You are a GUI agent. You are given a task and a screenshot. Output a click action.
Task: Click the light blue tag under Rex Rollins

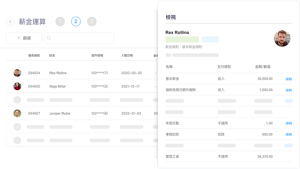click(x=210, y=39)
